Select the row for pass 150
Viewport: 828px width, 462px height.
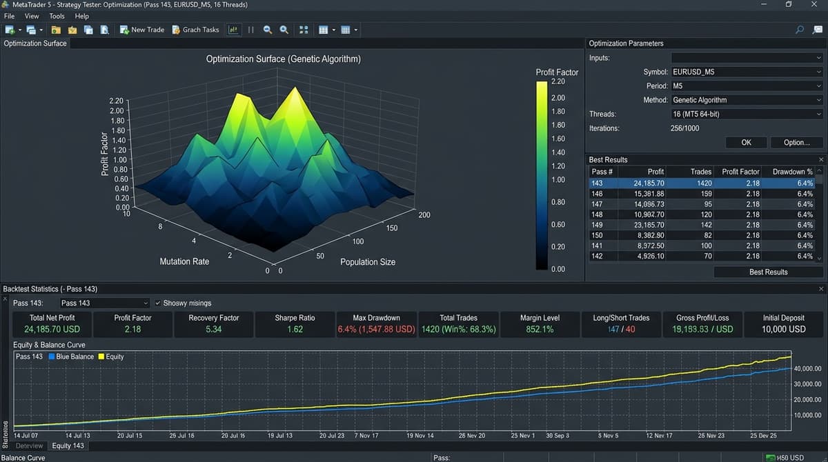tap(702, 235)
